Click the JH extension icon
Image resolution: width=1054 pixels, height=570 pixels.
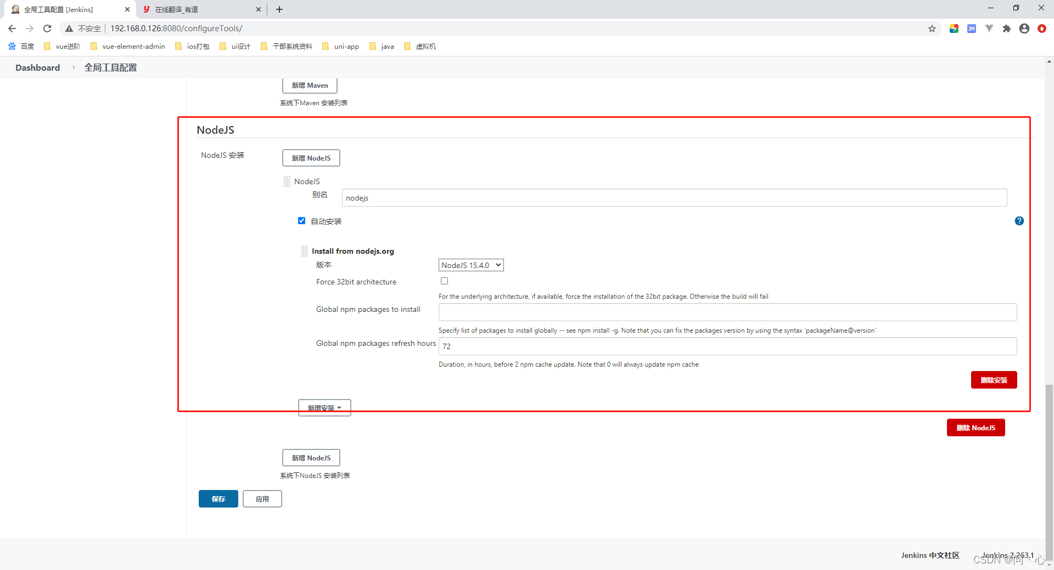point(972,29)
